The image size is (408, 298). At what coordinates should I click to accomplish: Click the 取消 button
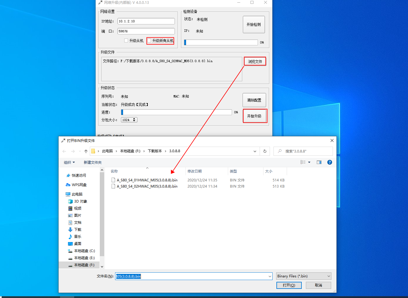(x=319, y=285)
